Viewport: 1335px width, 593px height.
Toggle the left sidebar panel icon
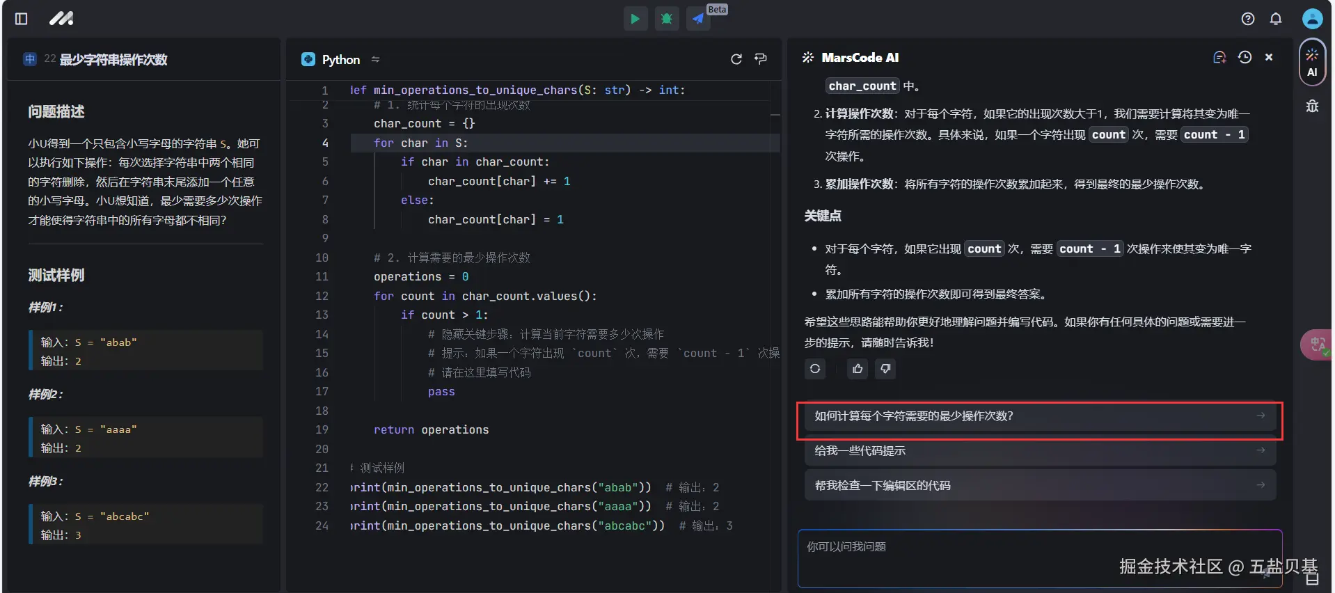pyautogui.click(x=22, y=19)
